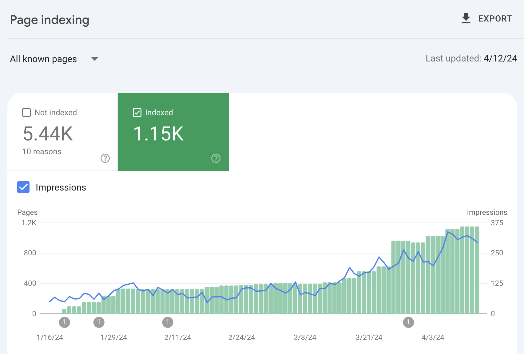Select the Not indexed 5.44K card
524x354 pixels.
click(63, 132)
